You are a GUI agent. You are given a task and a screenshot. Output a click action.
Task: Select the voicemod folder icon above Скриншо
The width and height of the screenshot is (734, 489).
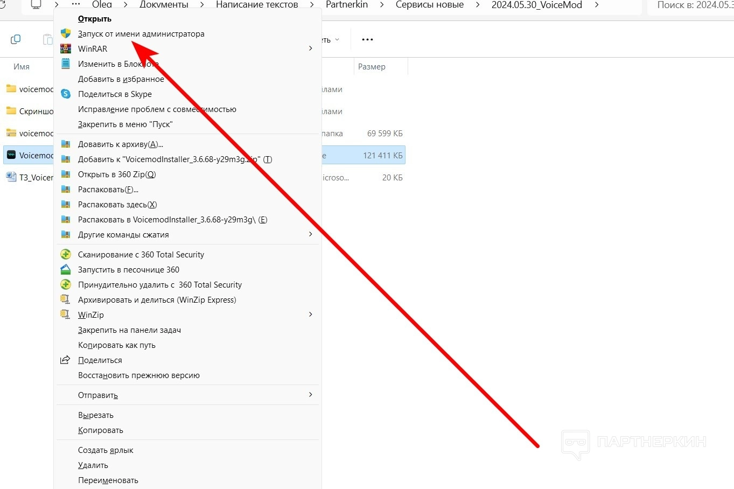tap(11, 89)
